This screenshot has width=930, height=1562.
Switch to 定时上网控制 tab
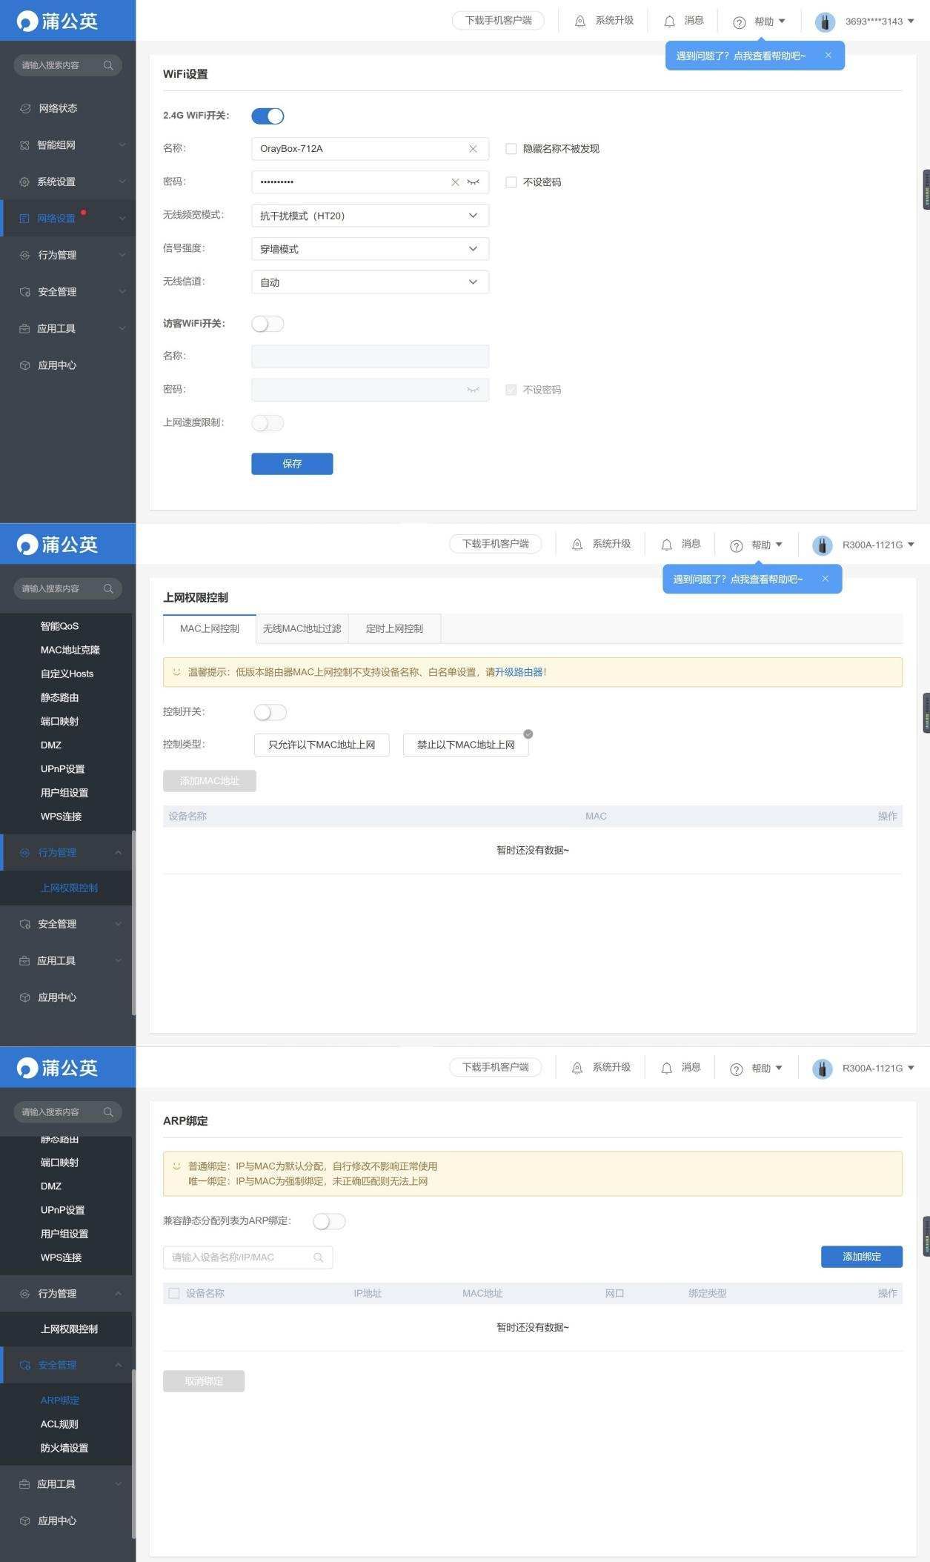(x=394, y=628)
